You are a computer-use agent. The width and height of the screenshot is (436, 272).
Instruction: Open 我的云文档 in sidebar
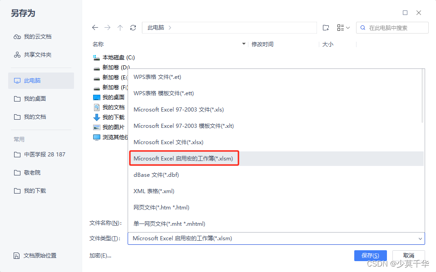click(41, 37)
